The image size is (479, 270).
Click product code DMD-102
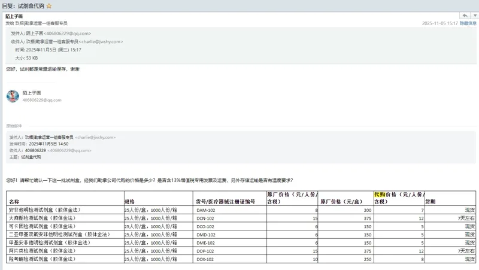point(205,235)
